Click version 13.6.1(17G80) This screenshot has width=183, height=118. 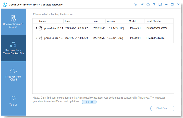pyautogui.click(x=115, y=38)
